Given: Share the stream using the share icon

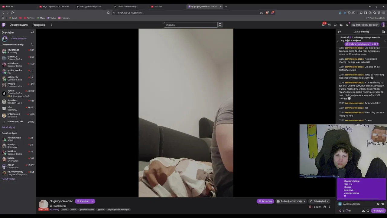Looking at the screenshot, I should [x=325, y=207].
